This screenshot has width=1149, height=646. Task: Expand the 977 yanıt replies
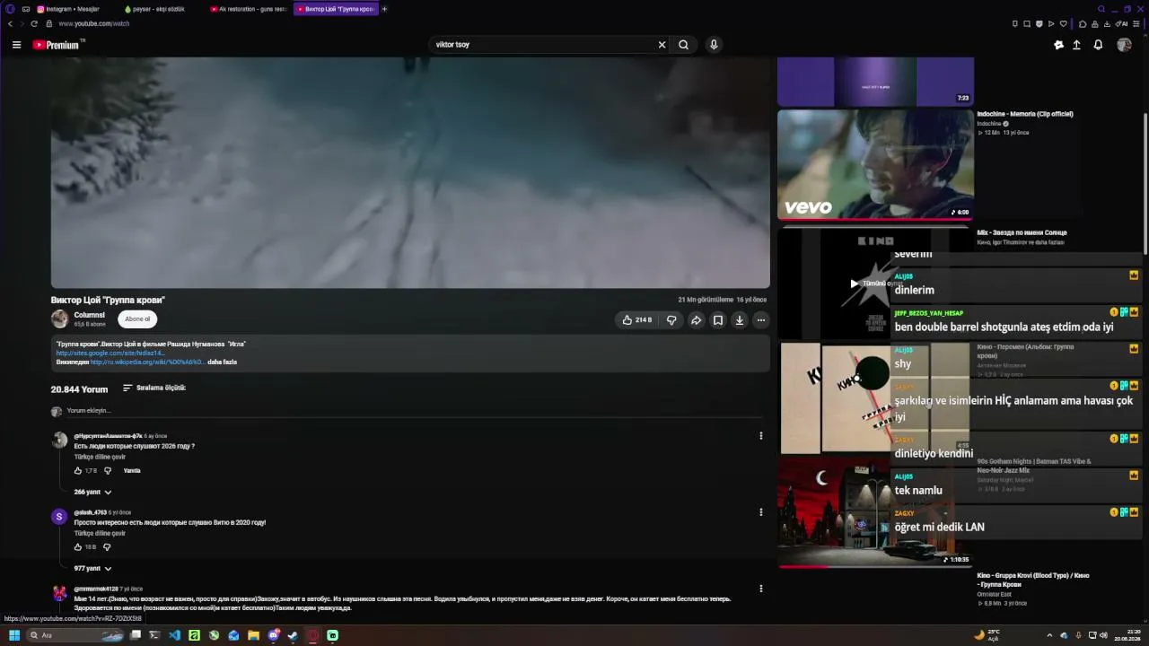click(x=92, y=569)
